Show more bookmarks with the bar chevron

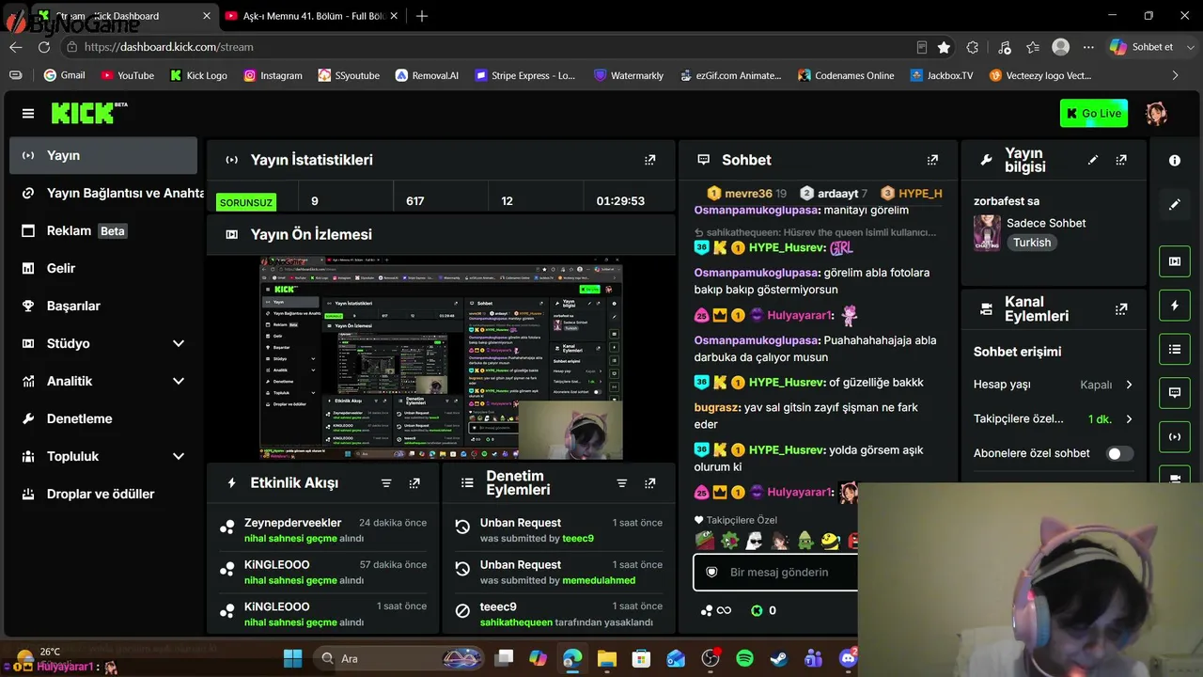point(1175,75)
